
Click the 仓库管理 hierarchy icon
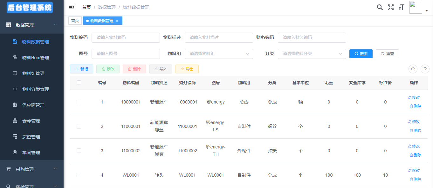pyautogui.click(x=15, y=121)
